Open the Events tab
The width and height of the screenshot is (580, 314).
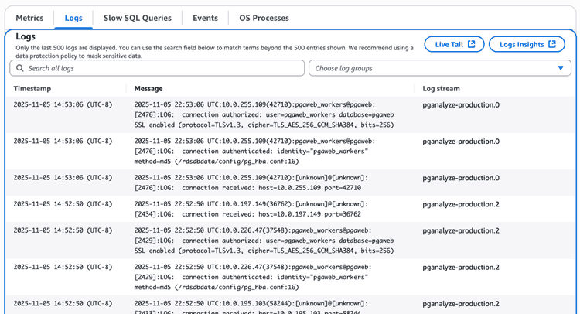[205, 18]
